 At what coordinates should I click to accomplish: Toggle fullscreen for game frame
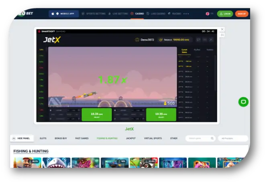click(222, 35)
